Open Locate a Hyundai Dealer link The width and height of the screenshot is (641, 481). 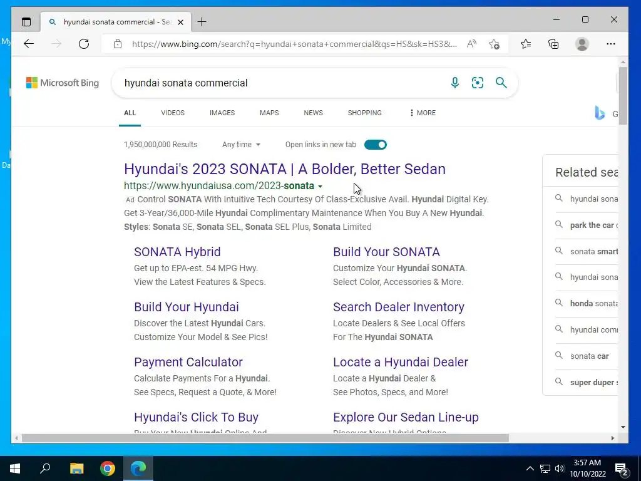pos(401,362)
